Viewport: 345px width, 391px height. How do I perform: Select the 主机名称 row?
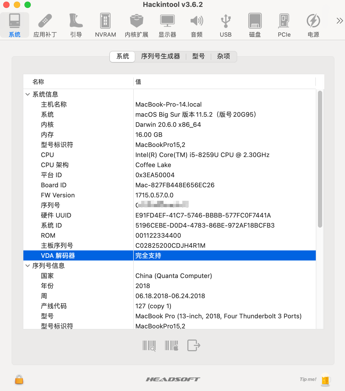pyautogui.click(x=170, y=105)
